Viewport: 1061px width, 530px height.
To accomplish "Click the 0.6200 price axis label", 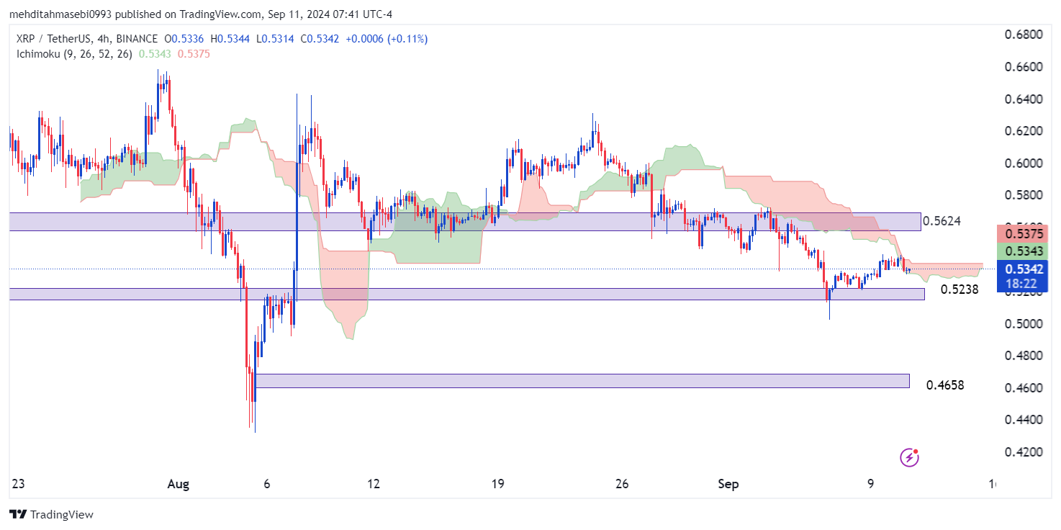I will coord(1024,131).
